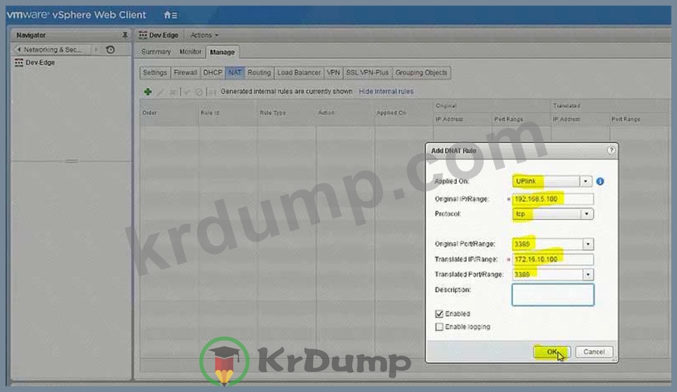Select Dev Edge in the Navigator tree
The height and width of the screenshot is (392, 677).
(40, 63)
